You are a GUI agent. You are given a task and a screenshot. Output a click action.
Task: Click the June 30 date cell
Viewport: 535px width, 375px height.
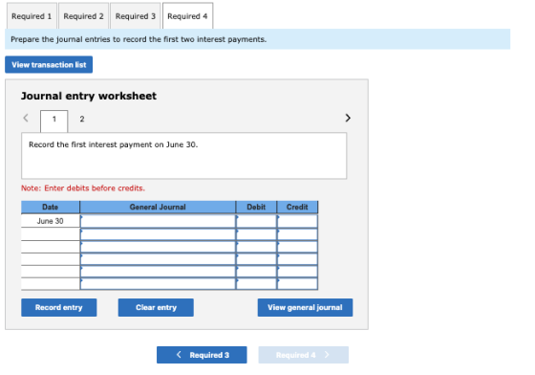pos(50,221)
